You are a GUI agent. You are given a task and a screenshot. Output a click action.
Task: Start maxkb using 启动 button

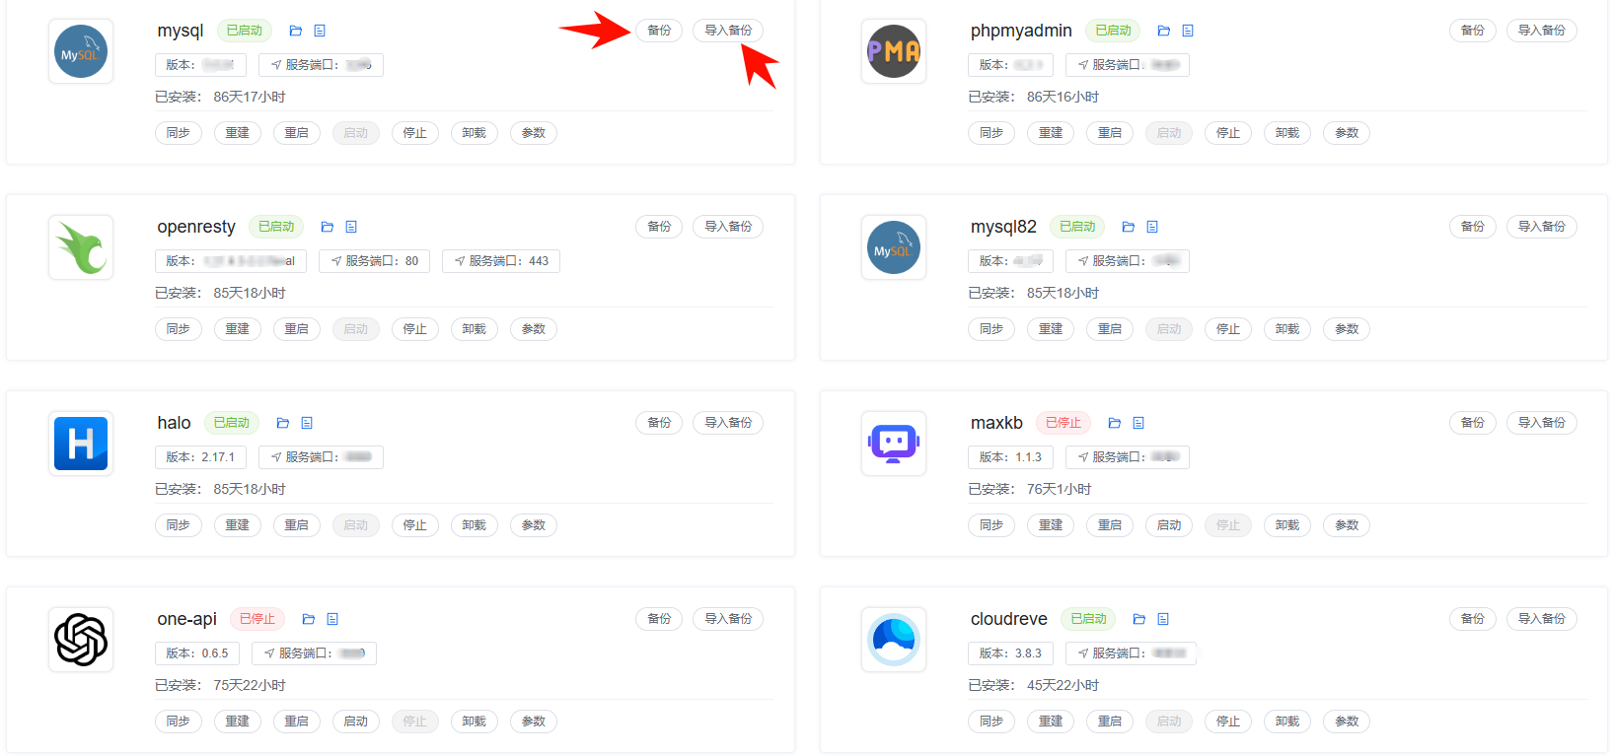1169,525
